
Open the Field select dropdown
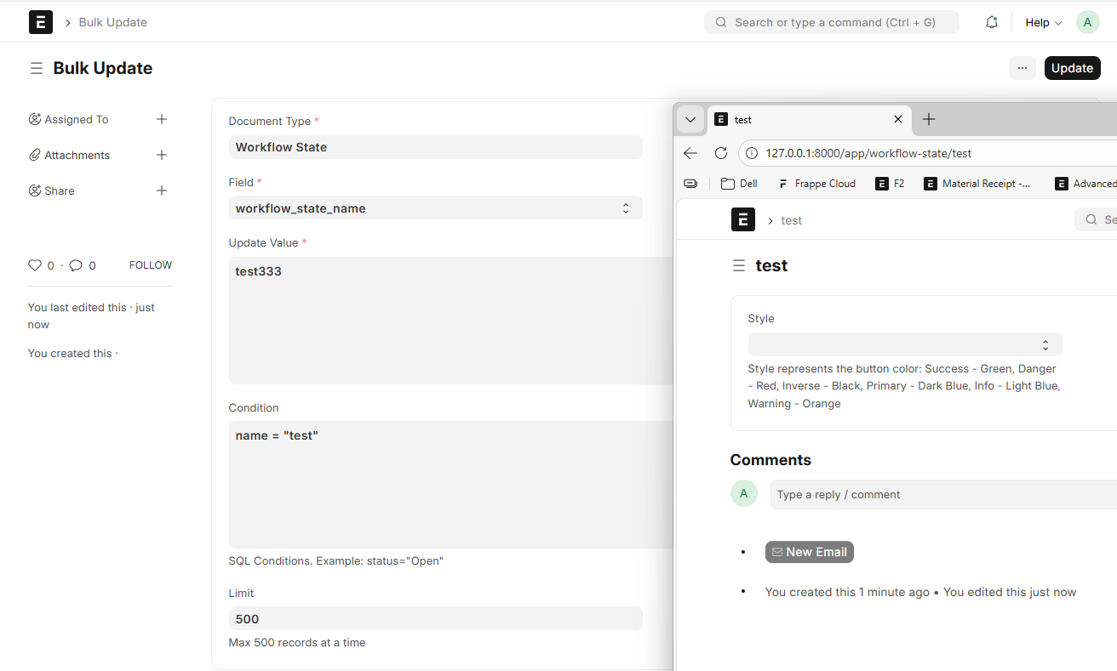435,208
